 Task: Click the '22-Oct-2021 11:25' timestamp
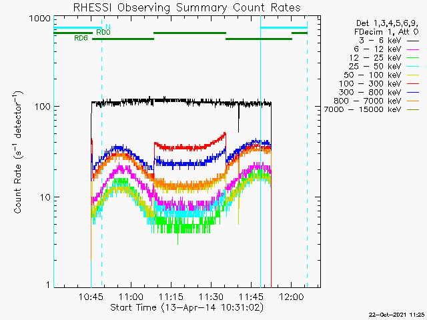tap(396, 315)
